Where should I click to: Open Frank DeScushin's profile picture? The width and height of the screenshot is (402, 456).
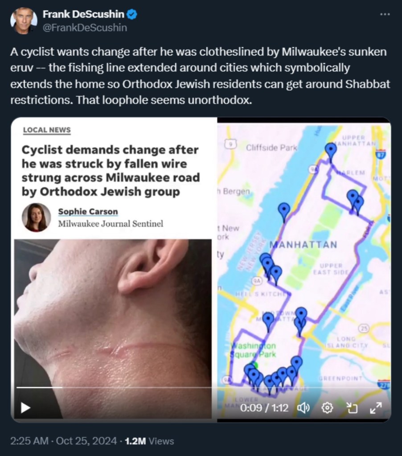(24, 21)
